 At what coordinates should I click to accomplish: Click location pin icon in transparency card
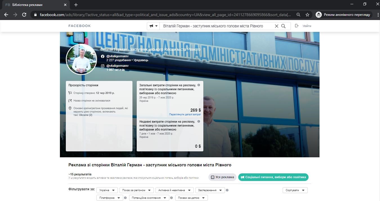[70, 108]
